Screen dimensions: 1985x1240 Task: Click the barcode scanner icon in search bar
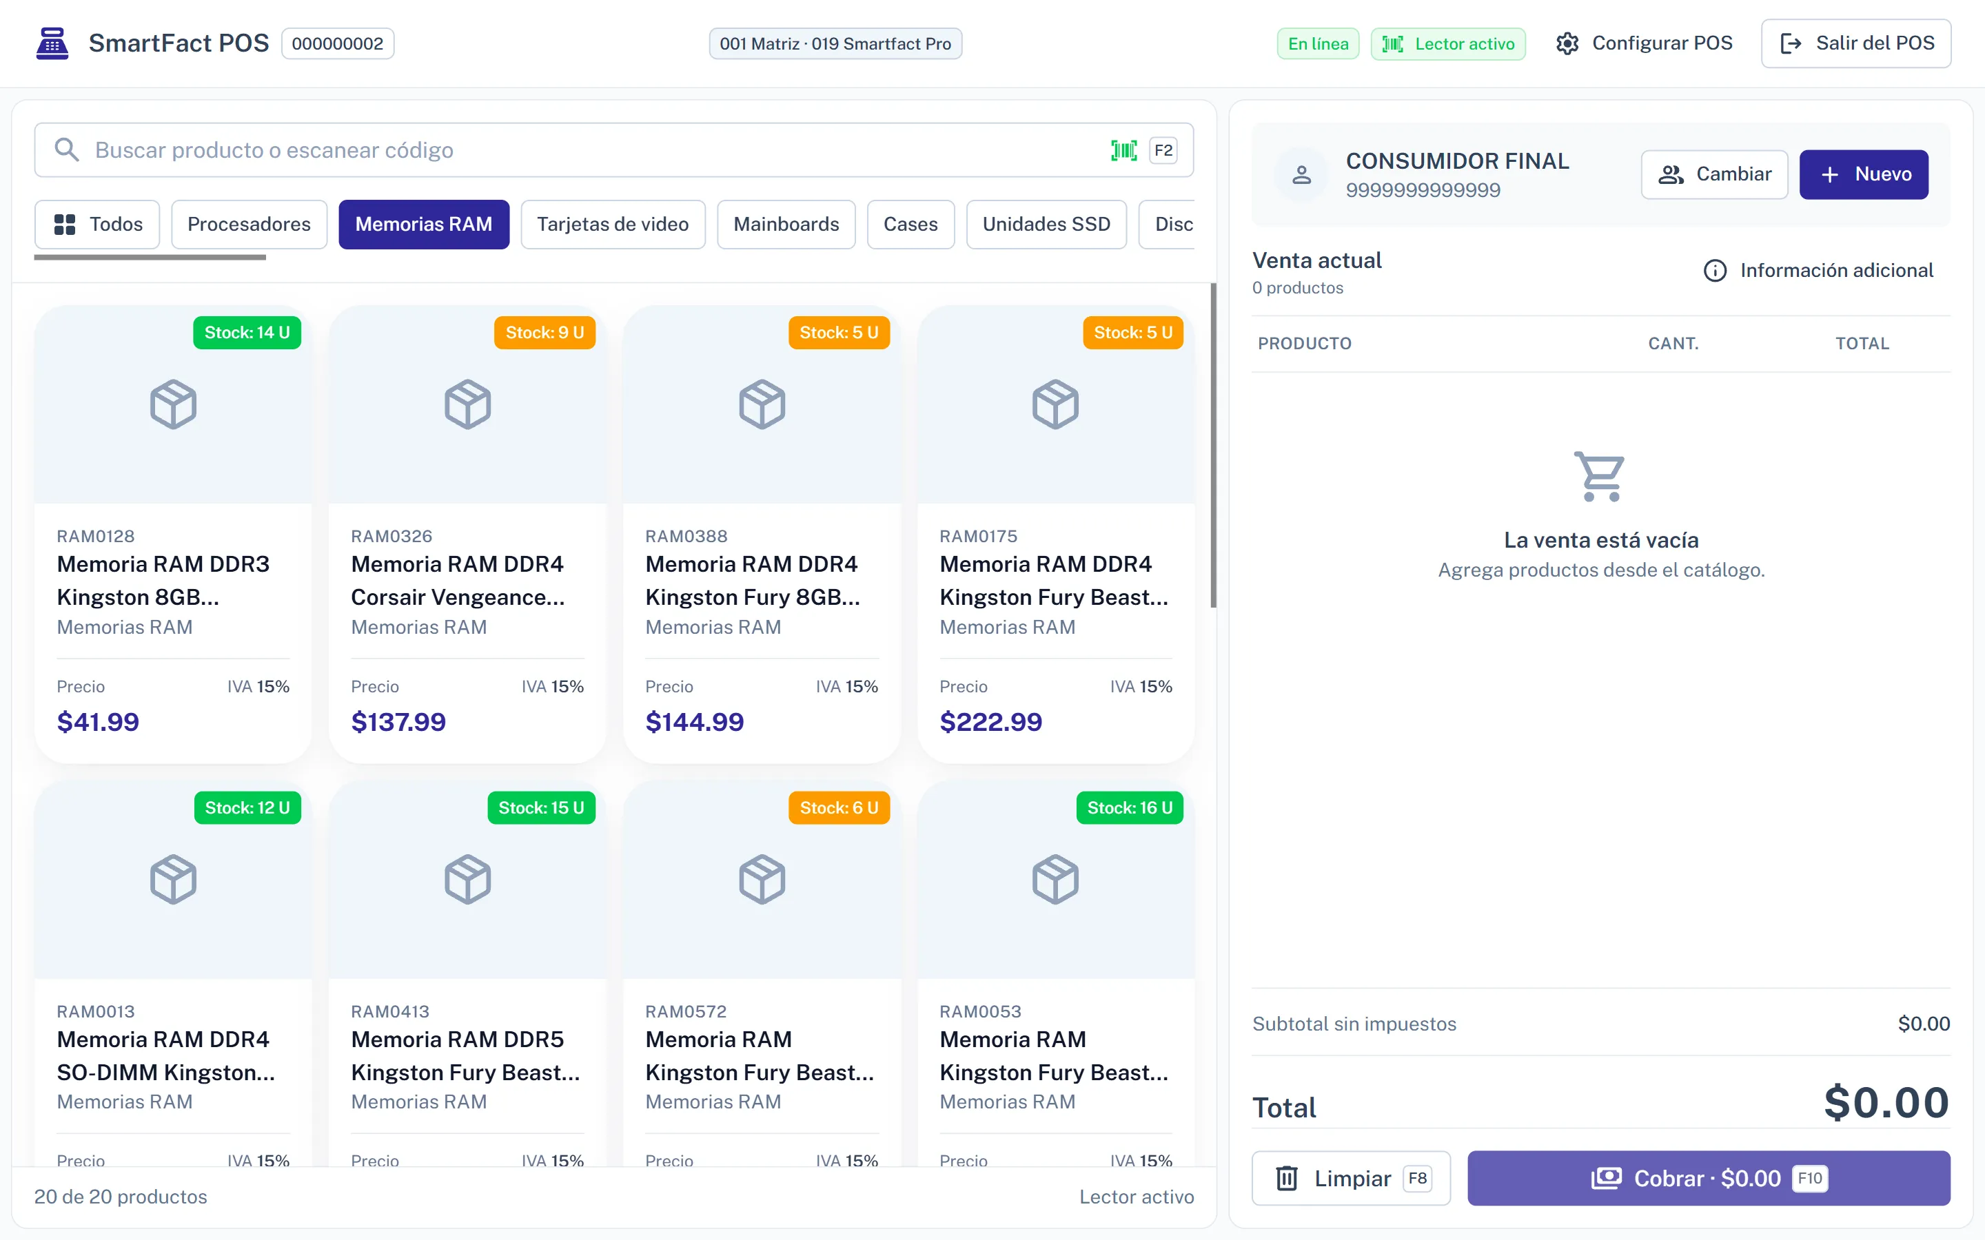(x=1123, y=150)
